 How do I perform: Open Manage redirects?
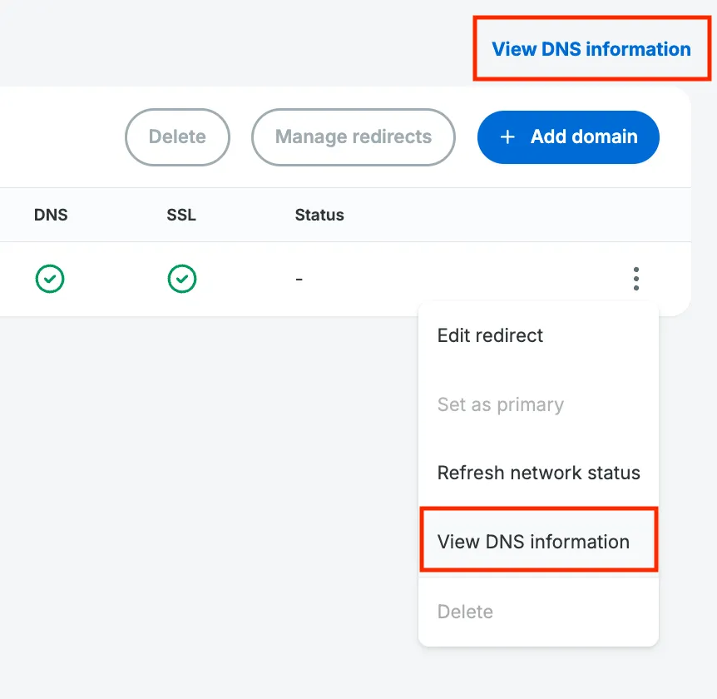click(353, 137)
